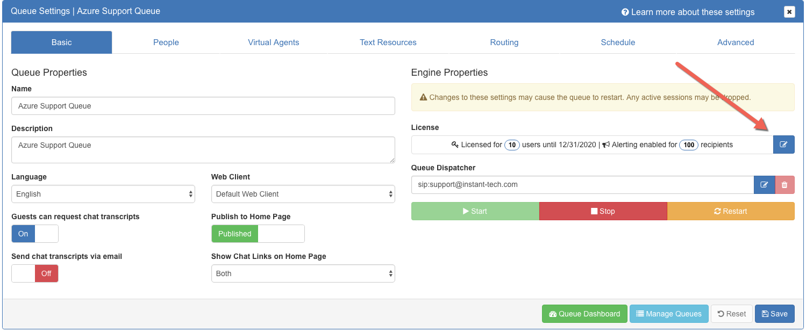
Task: Switch to the Schedule tab
Action: click(618, 42)
